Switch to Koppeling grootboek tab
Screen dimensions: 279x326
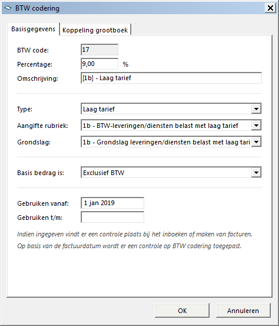(x=95, y=30)
